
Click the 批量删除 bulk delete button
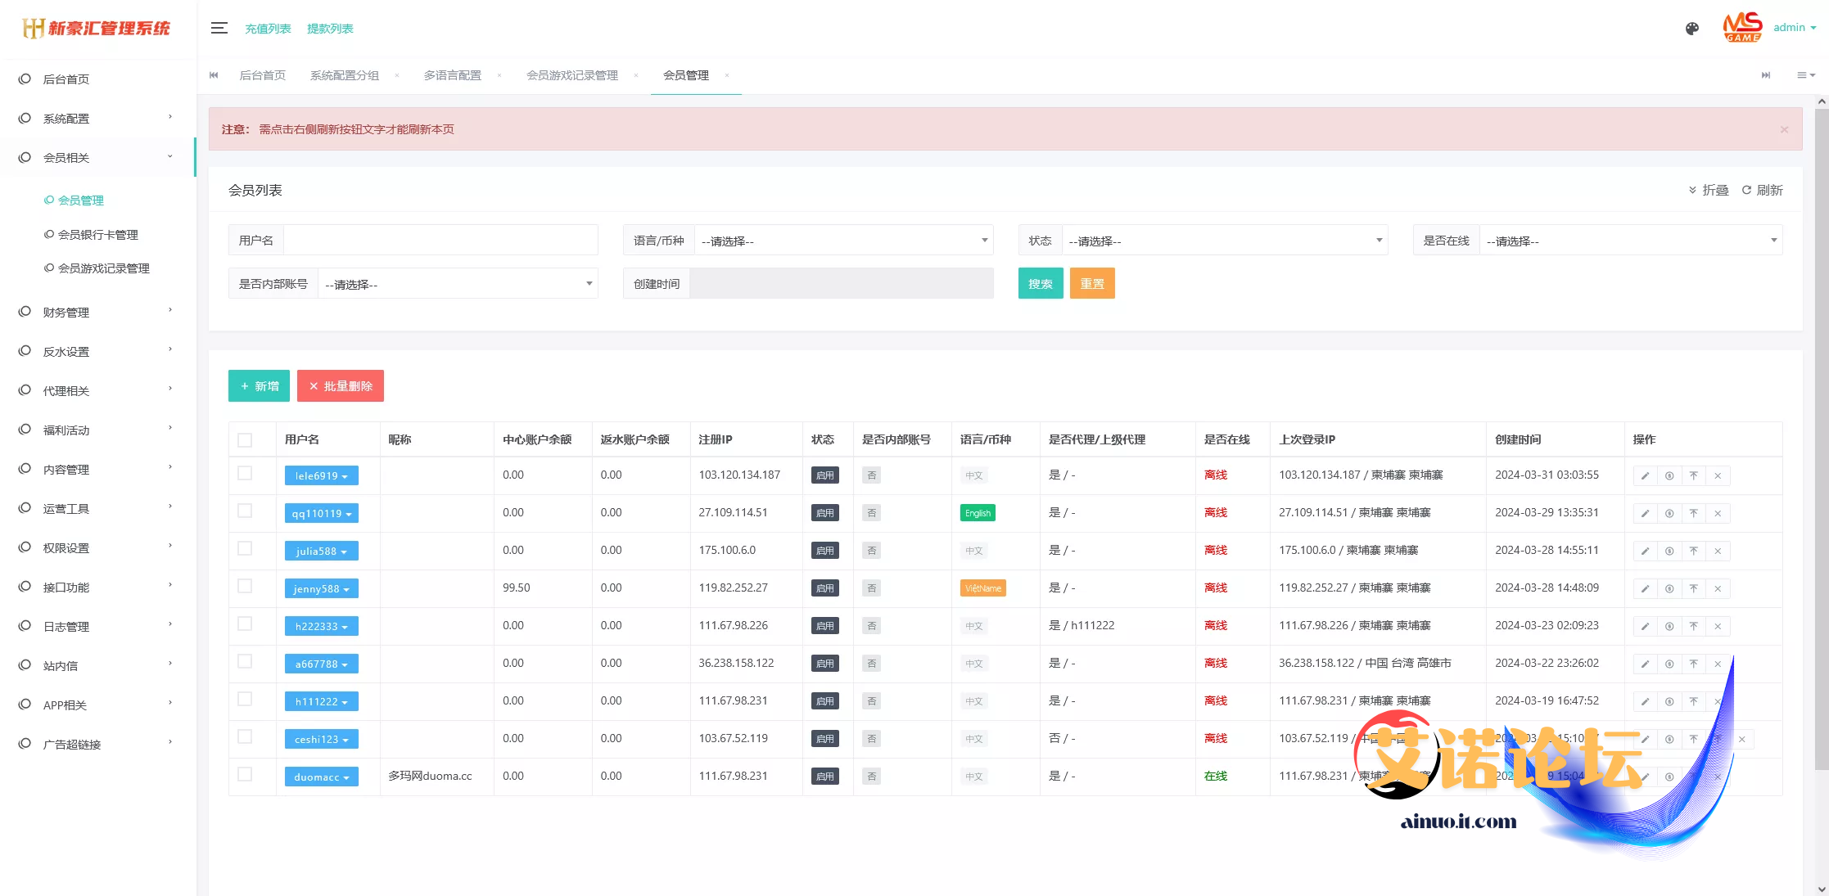pos(341,386)
